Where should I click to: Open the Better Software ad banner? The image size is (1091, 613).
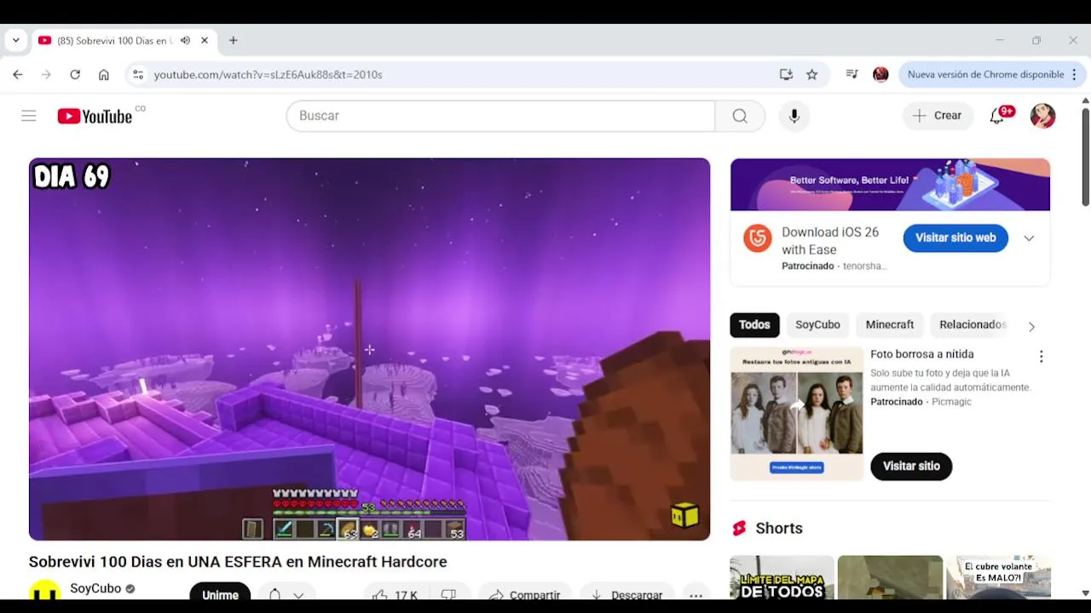coord(890,185)
